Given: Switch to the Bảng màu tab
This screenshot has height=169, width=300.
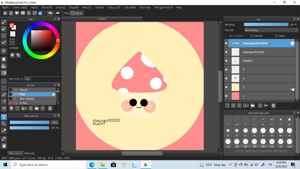Looking at the screenshot, I should point(30,153).
